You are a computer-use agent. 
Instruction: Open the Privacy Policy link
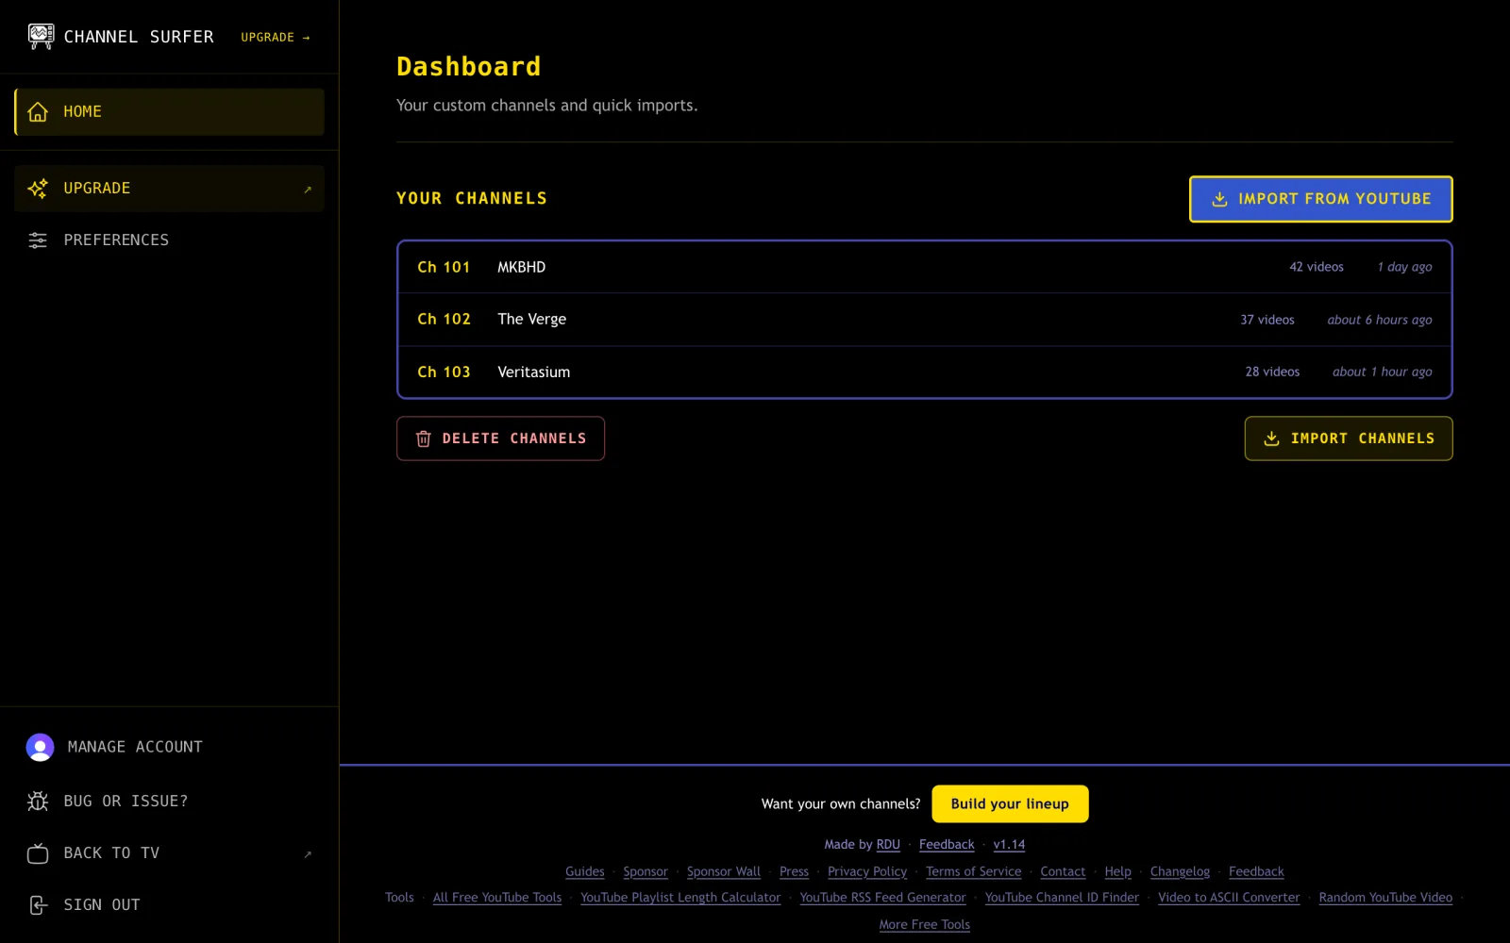867,872
